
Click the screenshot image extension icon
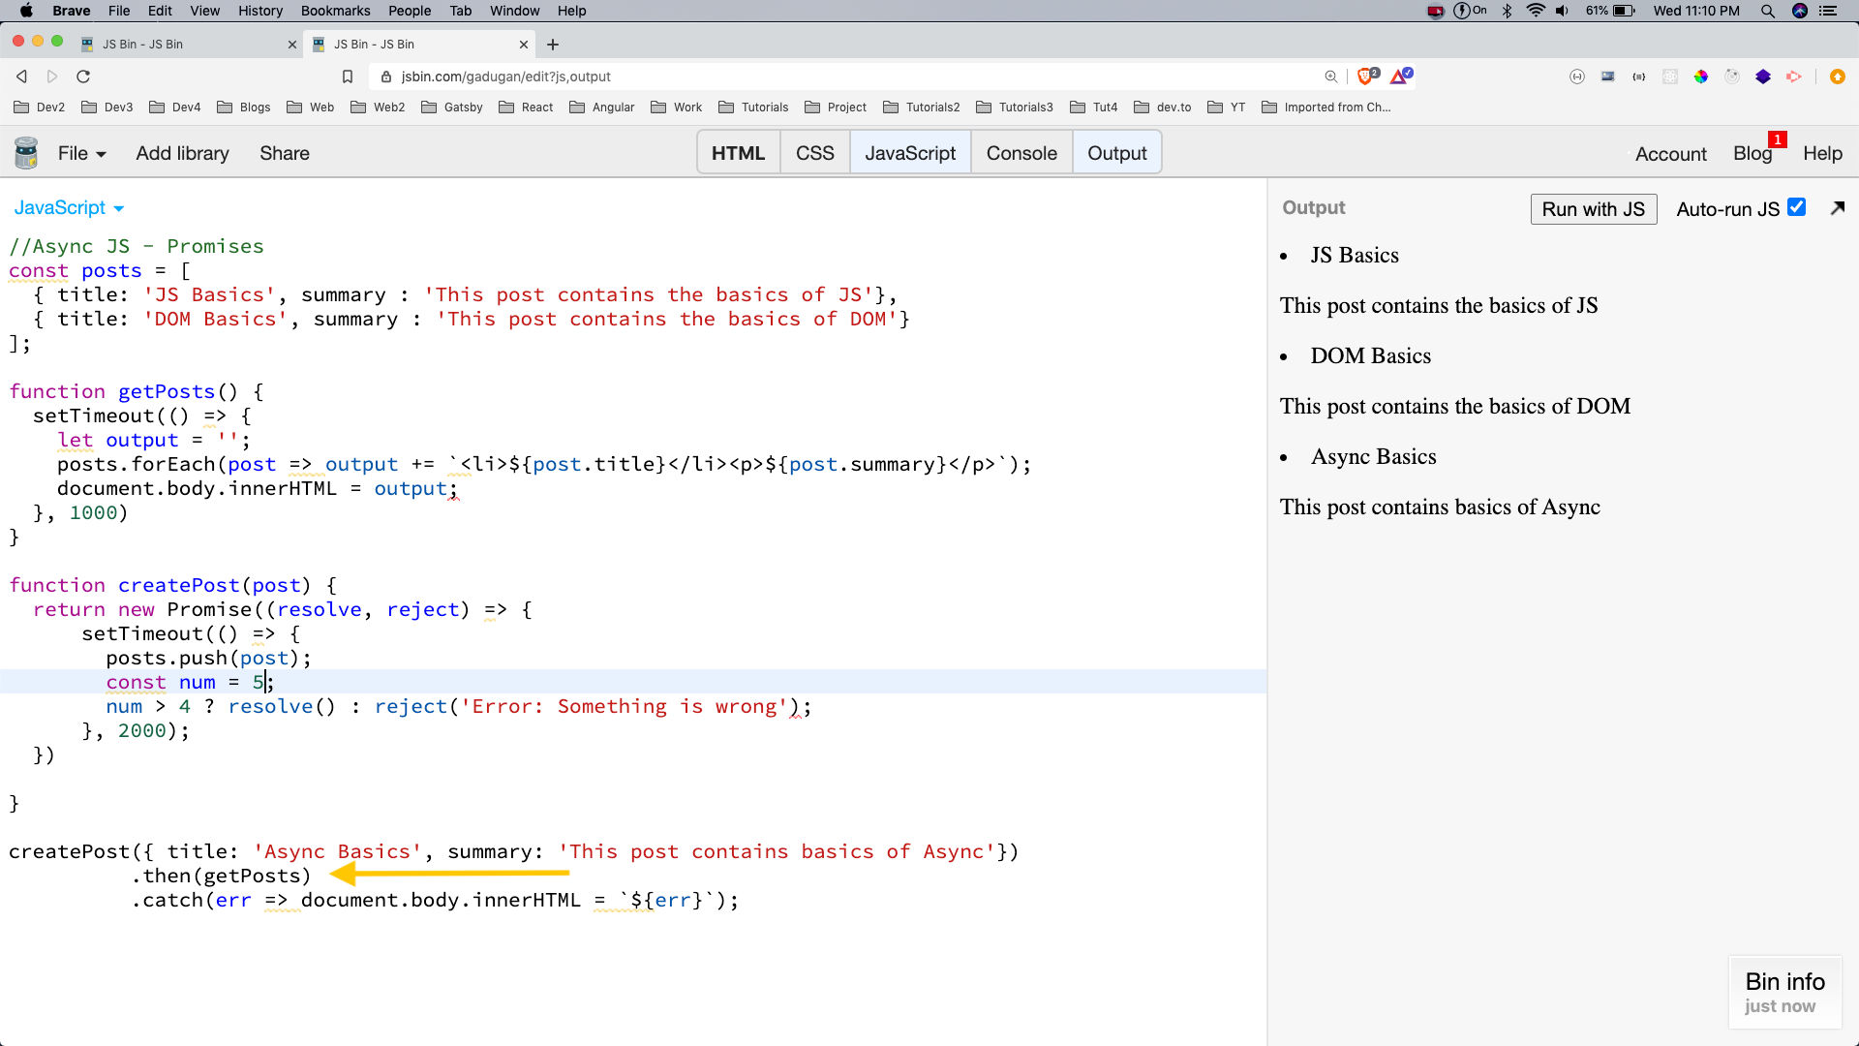(x=1608, y=77)
